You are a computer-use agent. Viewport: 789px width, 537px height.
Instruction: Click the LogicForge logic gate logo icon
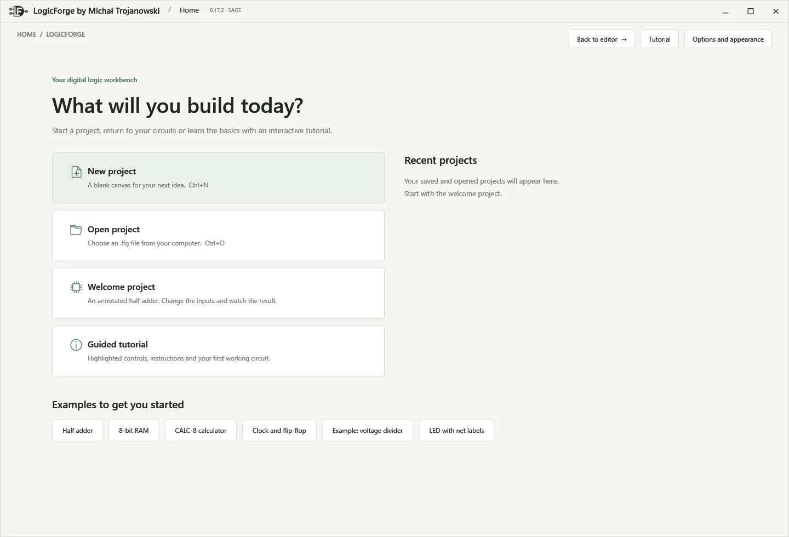(19, 11)
